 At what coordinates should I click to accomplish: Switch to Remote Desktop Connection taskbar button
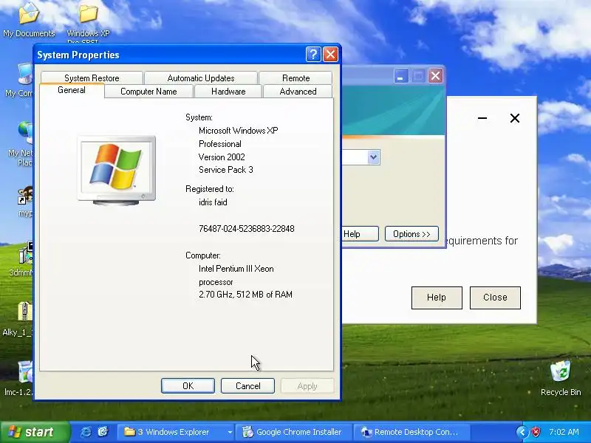click(412, 432)
